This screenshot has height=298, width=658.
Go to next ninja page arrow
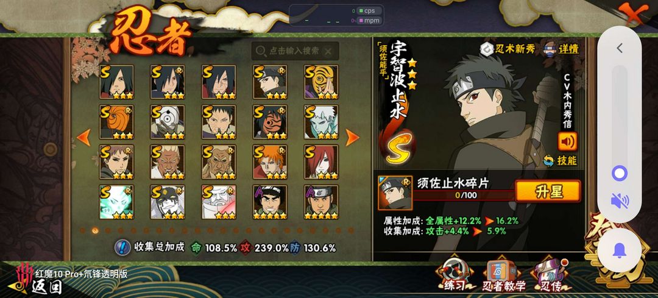pos(352,137)
